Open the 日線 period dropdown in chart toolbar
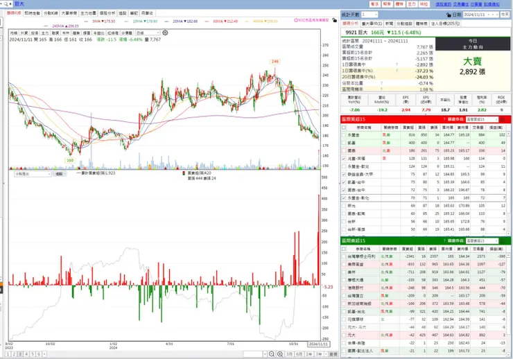 coord(148,33)
